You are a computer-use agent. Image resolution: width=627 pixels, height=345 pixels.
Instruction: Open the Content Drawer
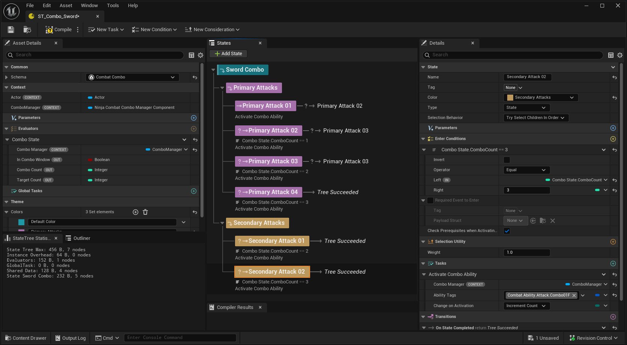pos(26,338)
